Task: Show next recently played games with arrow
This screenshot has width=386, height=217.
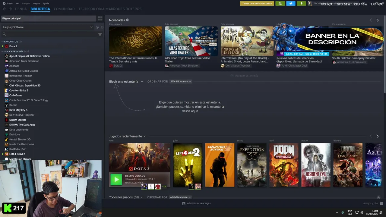Action: 377,137
